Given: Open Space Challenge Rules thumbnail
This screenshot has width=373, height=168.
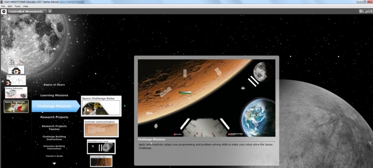Looking at the screenshot, I should coord(101,106).
